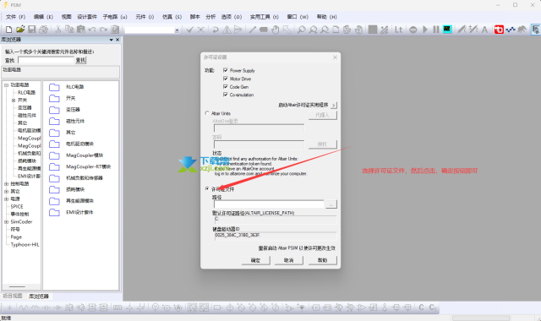Select the Page tree item
The image size is (541, 321).
[x=16, y=237]
